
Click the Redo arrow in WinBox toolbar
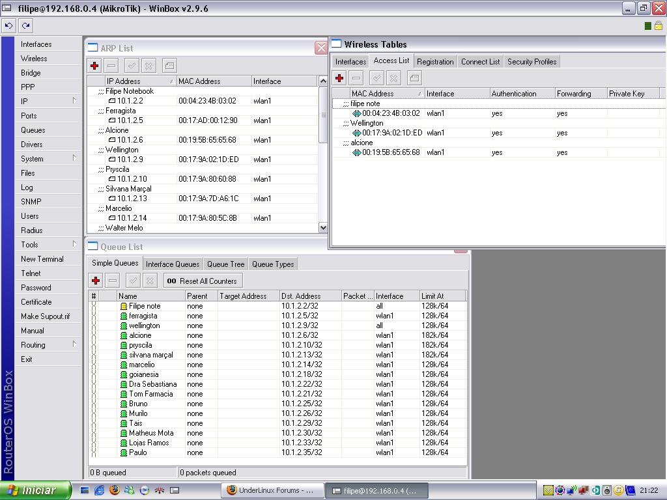click(x=26, y=26)
